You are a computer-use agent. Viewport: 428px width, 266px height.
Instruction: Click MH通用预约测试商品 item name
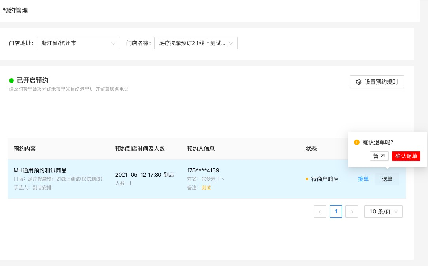pyautogui.click(x=40, y=170)
